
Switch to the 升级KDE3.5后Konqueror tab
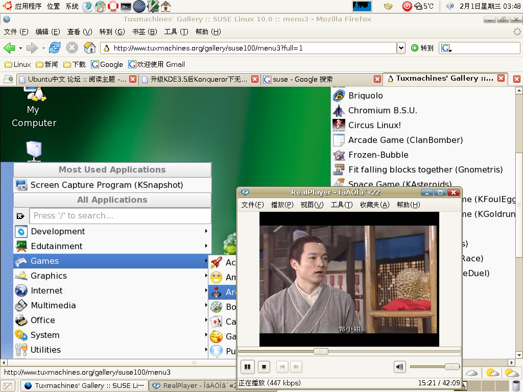coord(199,79)
